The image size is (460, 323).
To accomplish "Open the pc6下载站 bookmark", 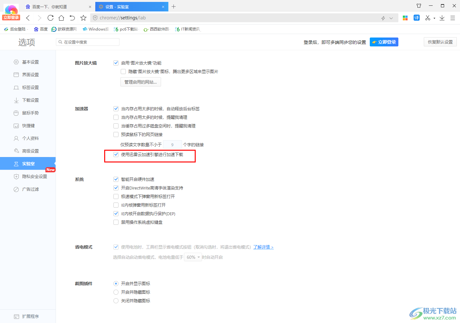I will [125, 29].
